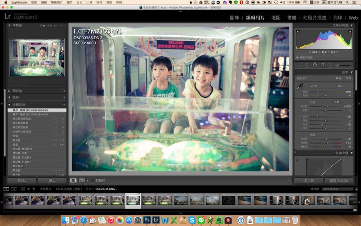Image resolution: width=361 pixels, height=226 pixels.
Task: Collapse the Basic (基本) panel
Action: [x=351, y=72]
